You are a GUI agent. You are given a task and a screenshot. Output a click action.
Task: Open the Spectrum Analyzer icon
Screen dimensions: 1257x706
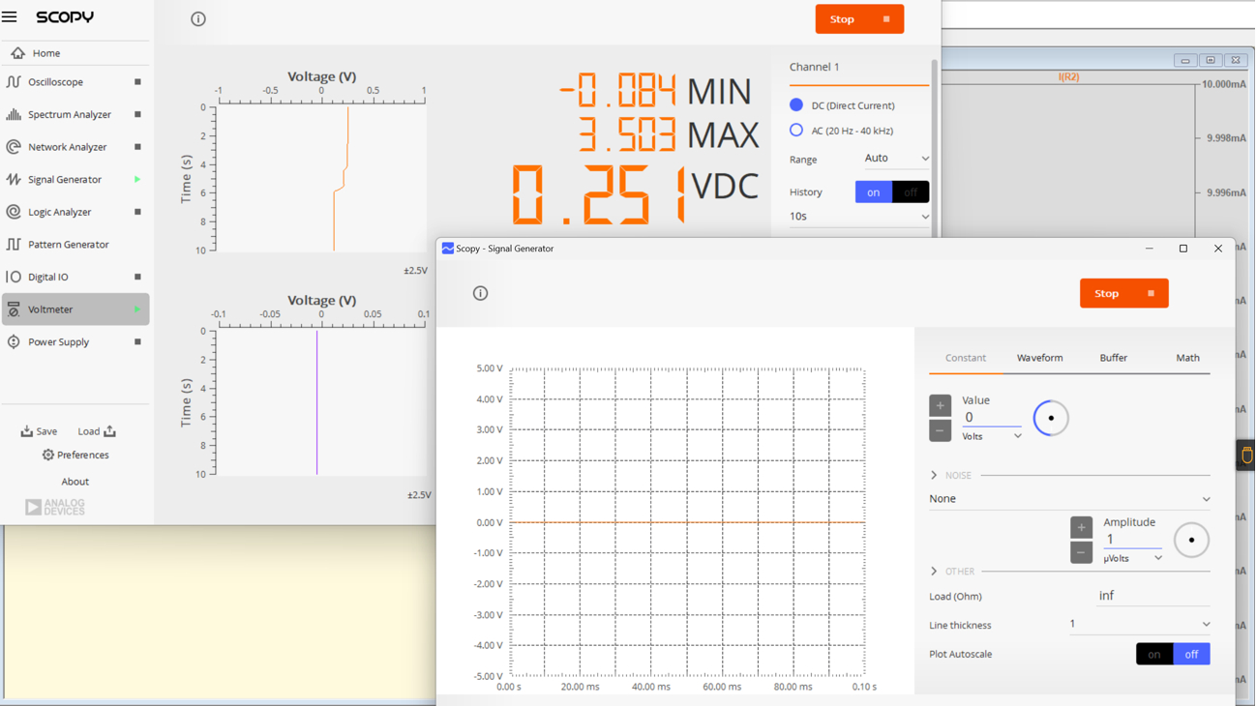(14, 114)
